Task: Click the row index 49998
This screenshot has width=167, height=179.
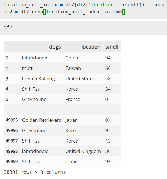Action: tap(12, 151)
